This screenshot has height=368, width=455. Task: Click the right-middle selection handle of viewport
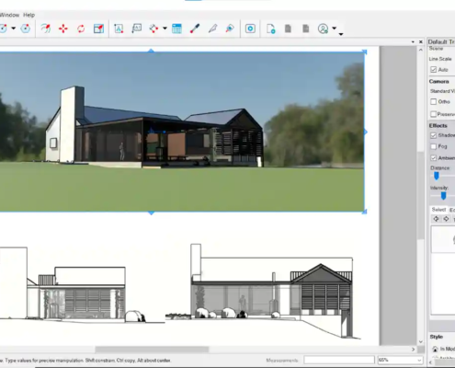[x=365, y=132]
